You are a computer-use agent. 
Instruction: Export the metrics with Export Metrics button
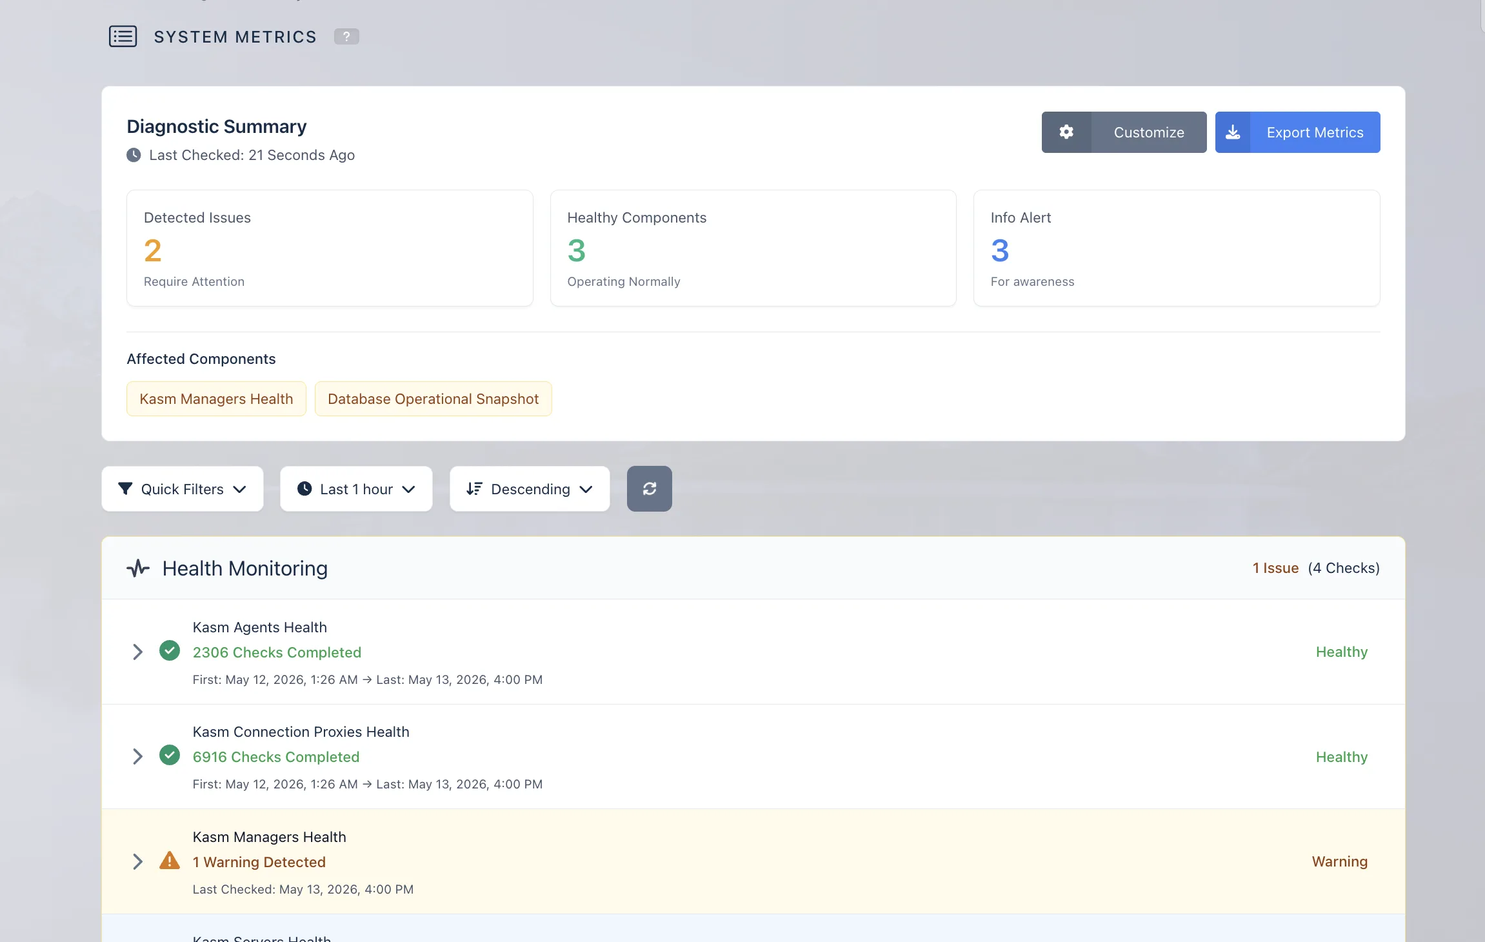[1297, 132]
